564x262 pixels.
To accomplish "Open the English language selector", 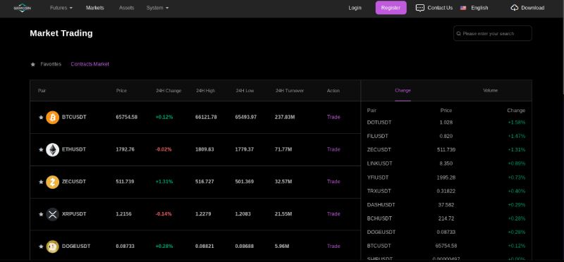I will coord(479,8).
